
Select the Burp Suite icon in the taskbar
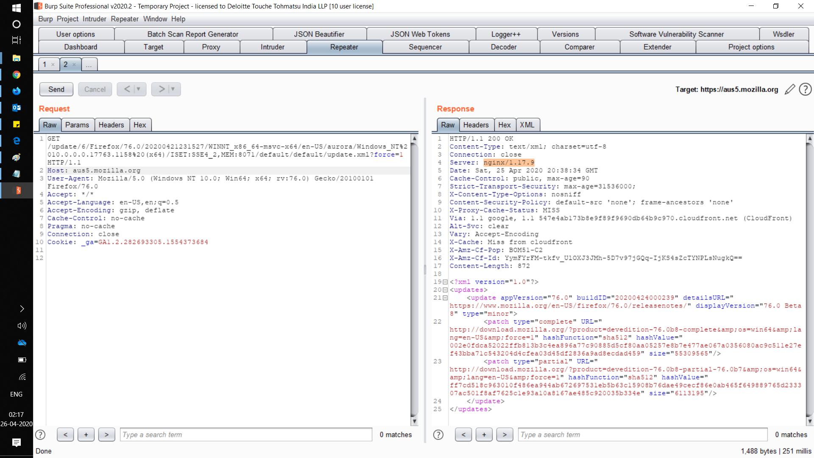tap(16, 191)
